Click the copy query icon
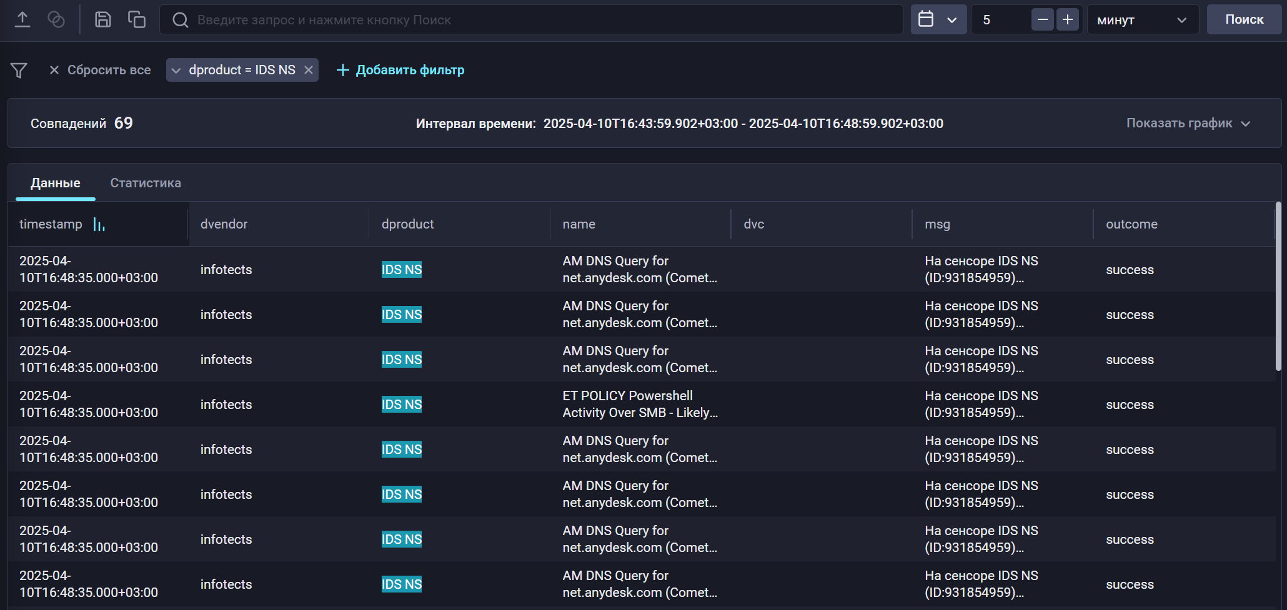Image resolution: width=1287 pixels, height=610 pixels. [136, 19]
